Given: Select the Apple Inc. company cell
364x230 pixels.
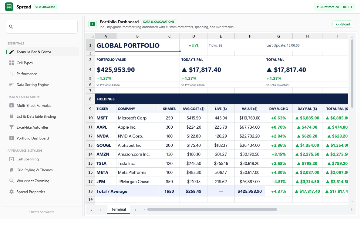Looking at the screenshot, I should coord(137,127).
